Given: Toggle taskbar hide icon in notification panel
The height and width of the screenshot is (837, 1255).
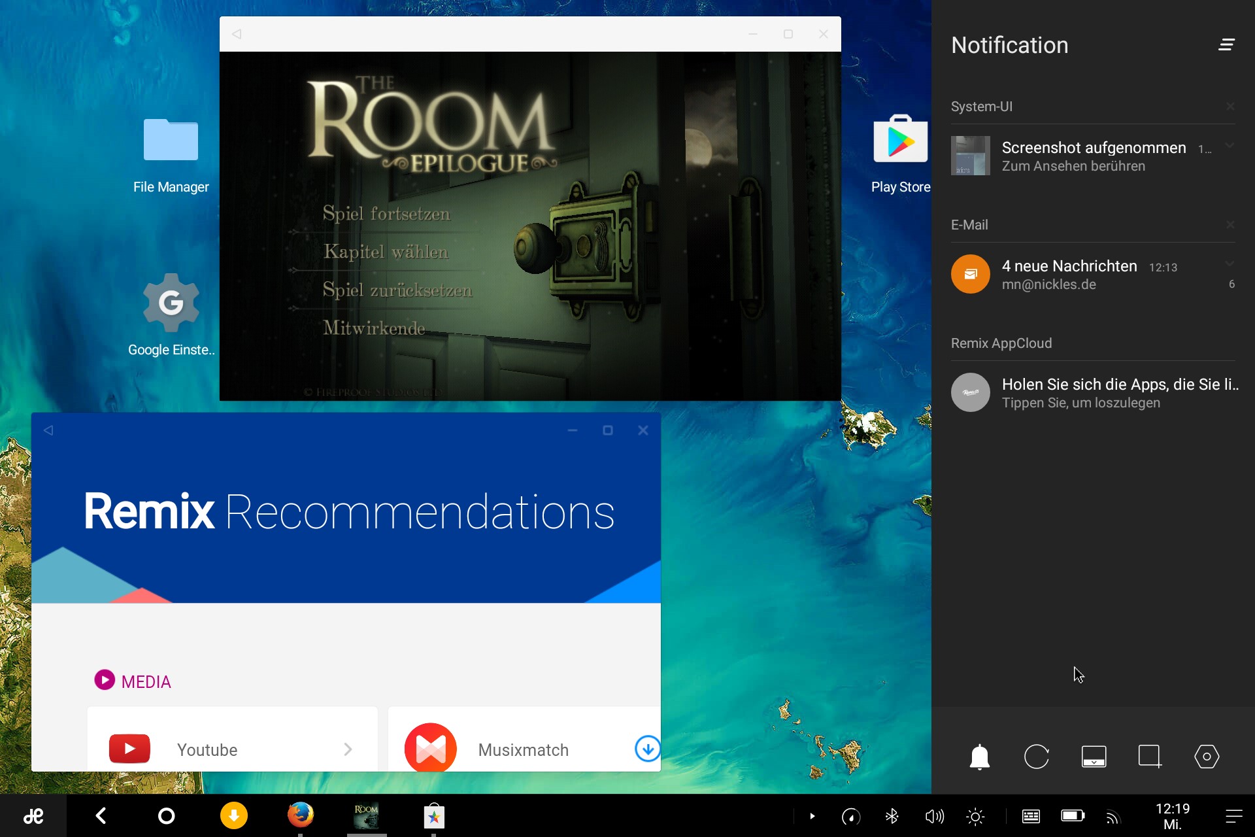Looking at the screenshot, I should coord(1094,757).
